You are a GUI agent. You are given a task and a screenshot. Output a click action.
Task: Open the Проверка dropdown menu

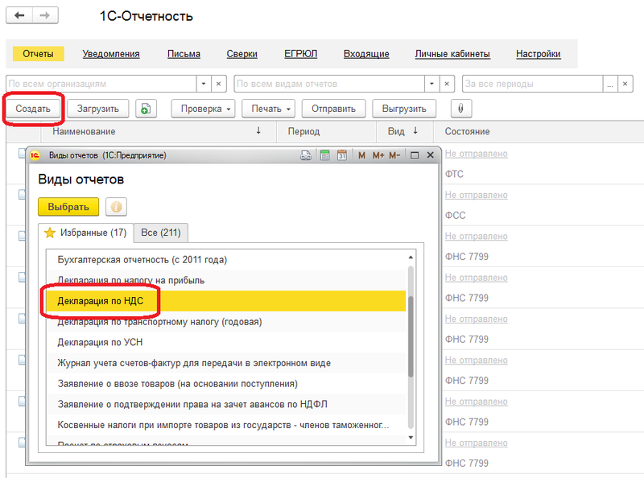click(204, 109)
